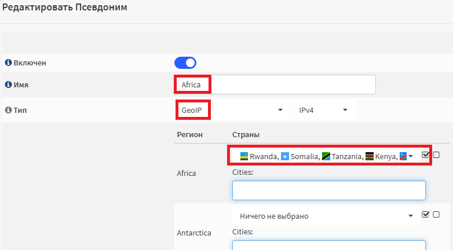Open the GeoIP type dropdown
This screenshot has height=250, width=453.
pos(232,110)
